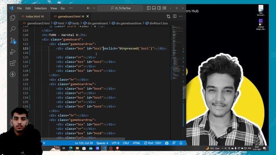
Task: Go forward with the right arrow in the title bar
Action: coord(94,8)
